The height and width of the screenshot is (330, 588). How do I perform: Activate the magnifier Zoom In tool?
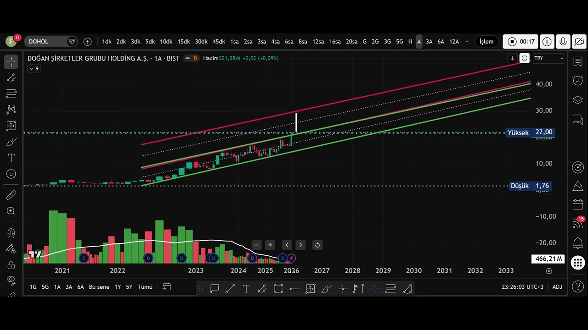click(x=11, y=211)
